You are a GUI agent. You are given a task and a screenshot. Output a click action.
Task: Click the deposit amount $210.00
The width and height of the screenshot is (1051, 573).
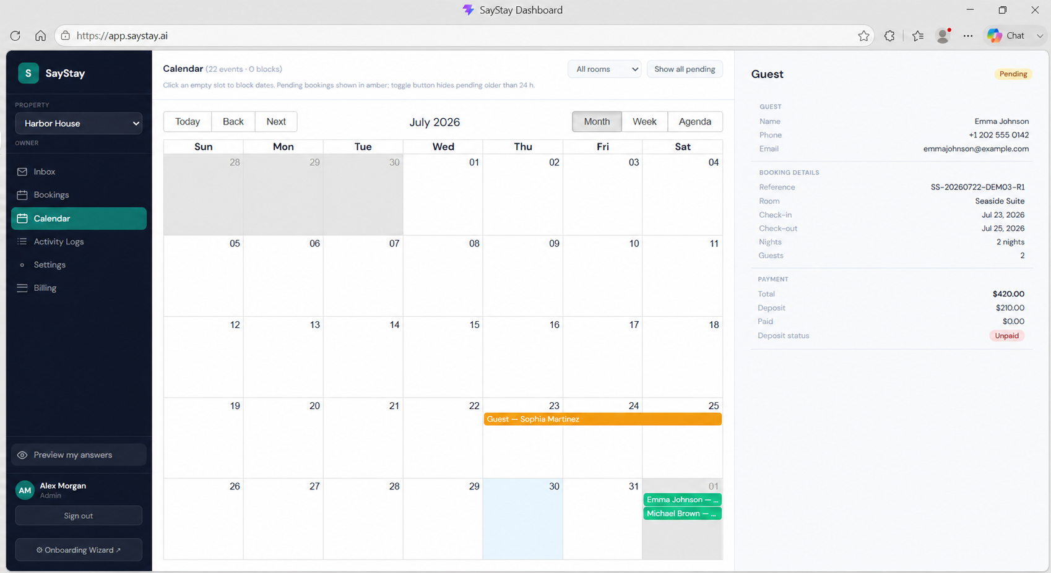pyautogui.click(x=1010, y=308)
